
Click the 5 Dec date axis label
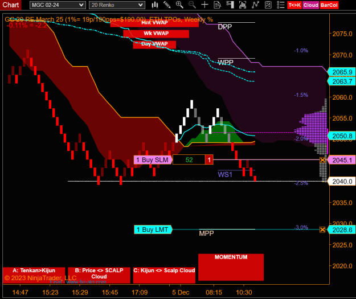(x=181, y=292)
